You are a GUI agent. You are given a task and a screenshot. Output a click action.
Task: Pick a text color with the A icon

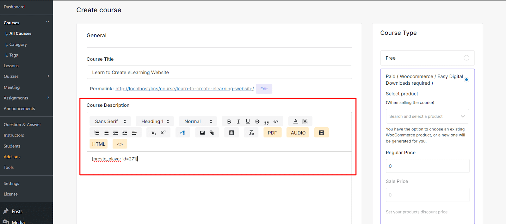296,121
